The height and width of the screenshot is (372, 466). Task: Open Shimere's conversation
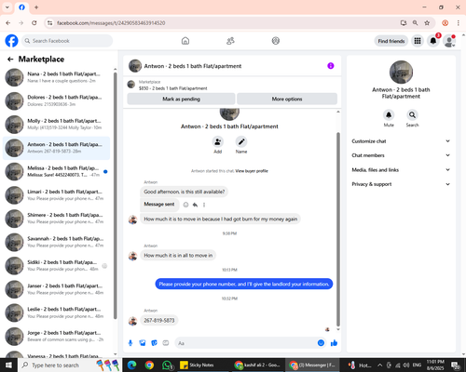coord(56,219)
